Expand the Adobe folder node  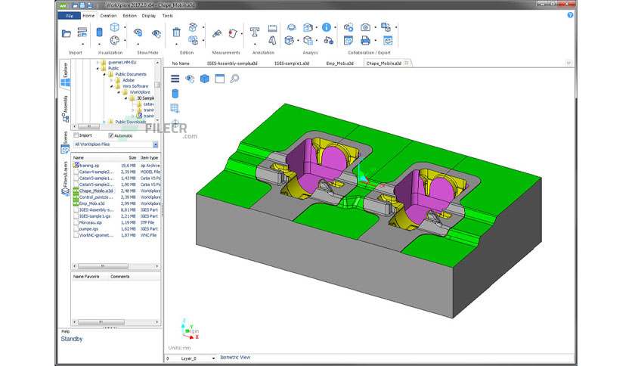pyautogui.click(x=112, y=80)
